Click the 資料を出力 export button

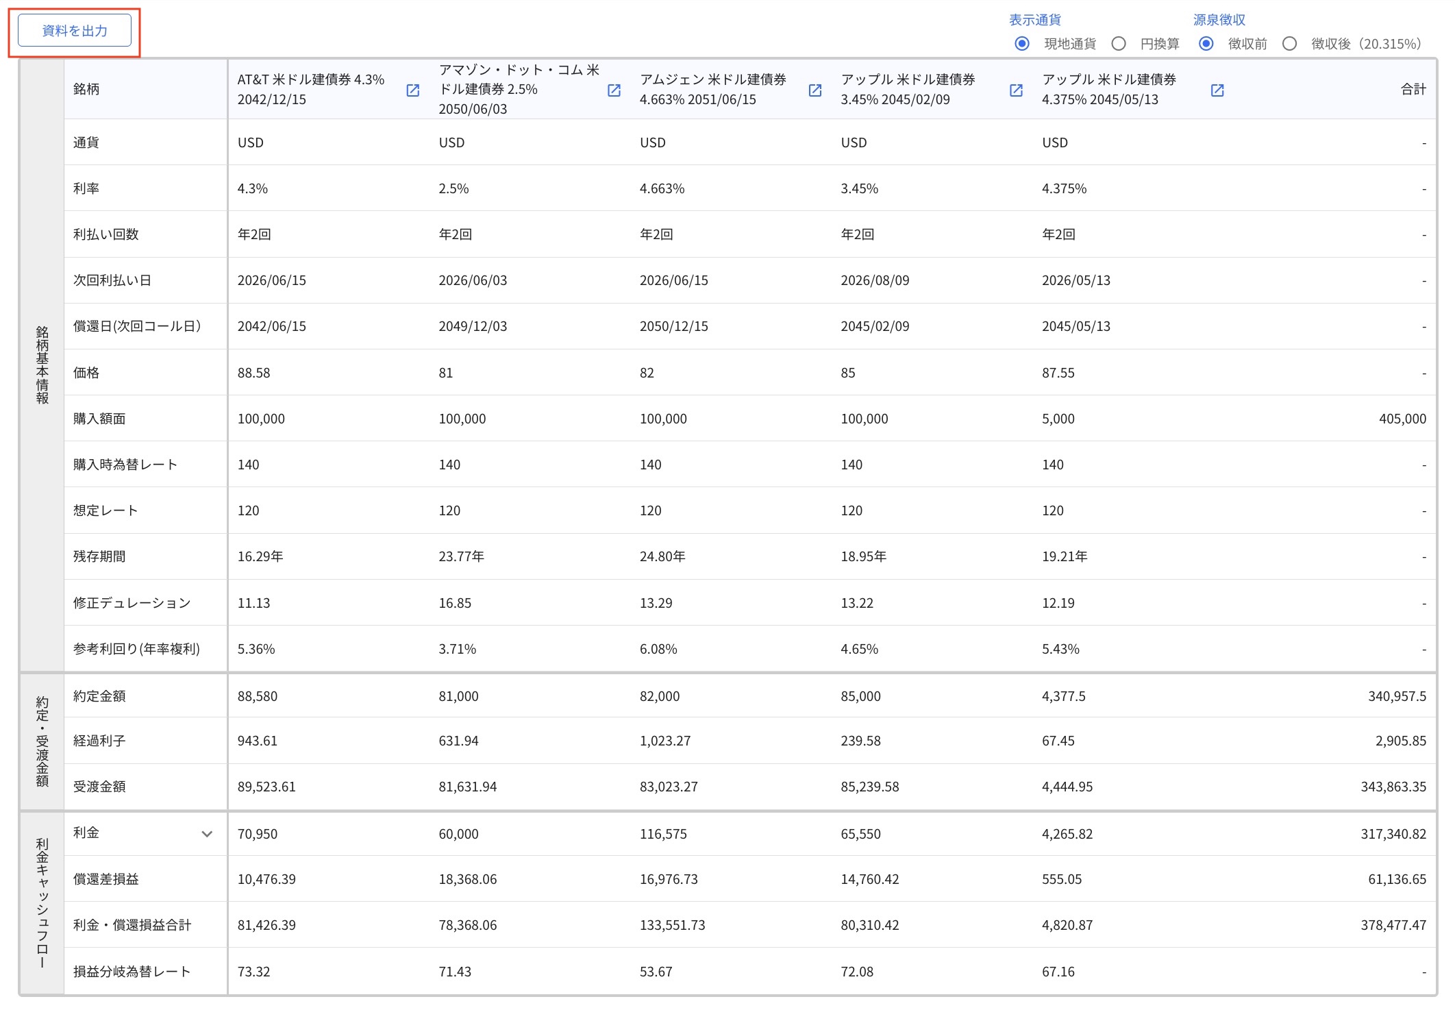pos(75,30)
